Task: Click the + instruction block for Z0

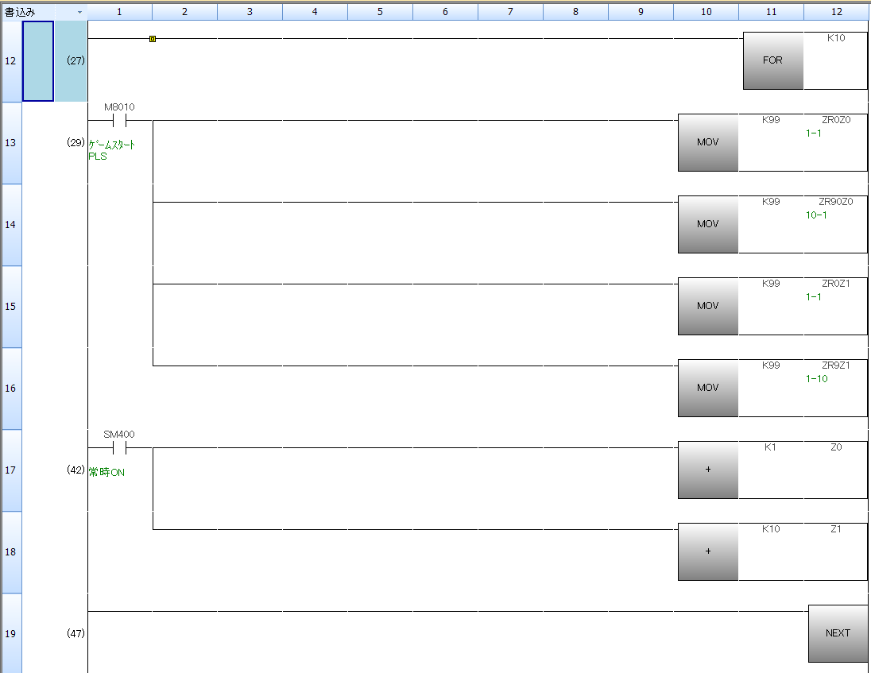Action: point(707,470)
